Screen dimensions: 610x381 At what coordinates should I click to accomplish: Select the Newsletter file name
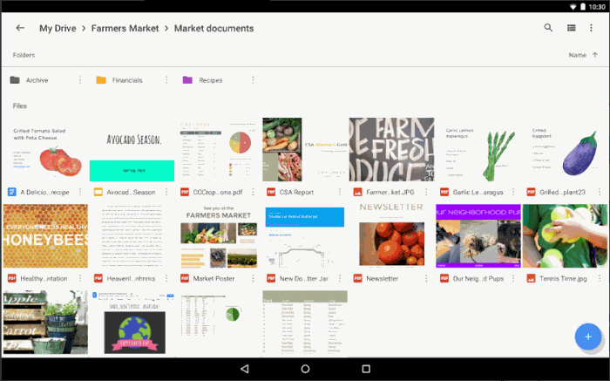point(382,279)
